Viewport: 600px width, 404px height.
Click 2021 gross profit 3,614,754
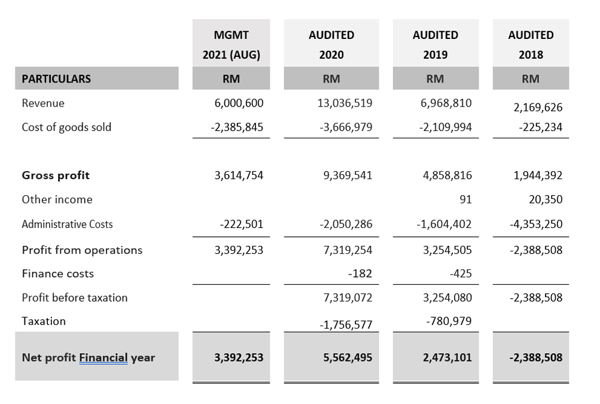[x=239, y=175]
